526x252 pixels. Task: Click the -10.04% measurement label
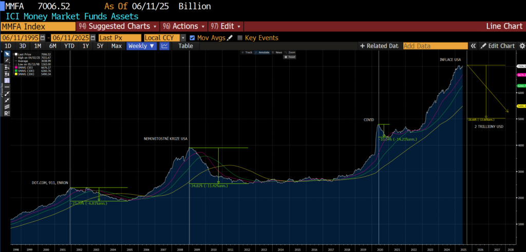[x=398, y=139]
